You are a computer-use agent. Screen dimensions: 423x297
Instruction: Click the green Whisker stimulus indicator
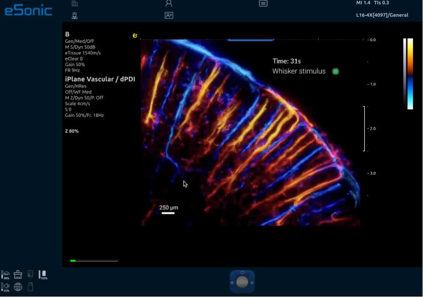point(336,71)
